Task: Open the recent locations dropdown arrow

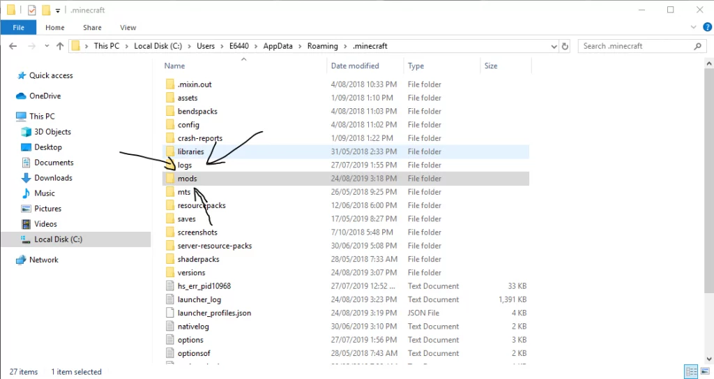Action: (x=47, y=46)
